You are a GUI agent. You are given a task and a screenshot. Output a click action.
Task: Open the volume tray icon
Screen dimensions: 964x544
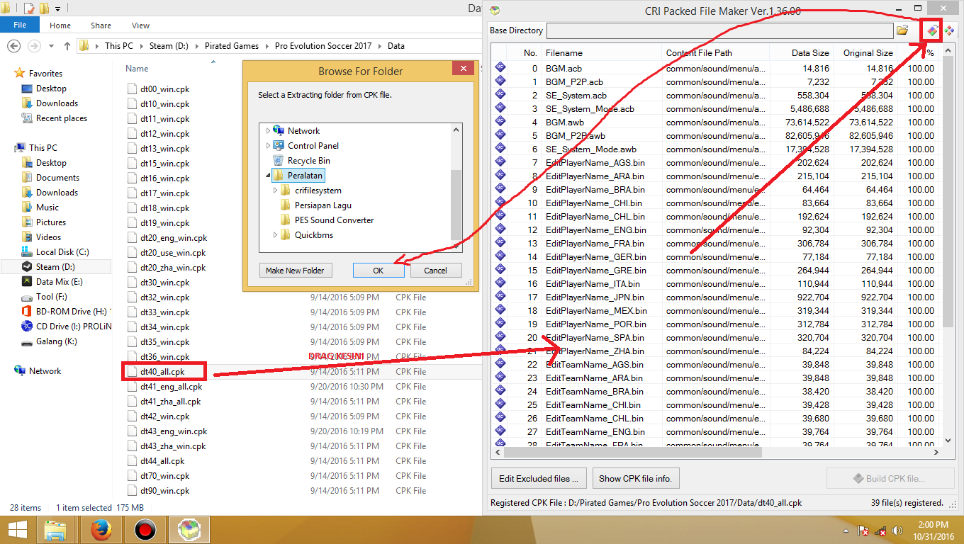pos(897,531)
